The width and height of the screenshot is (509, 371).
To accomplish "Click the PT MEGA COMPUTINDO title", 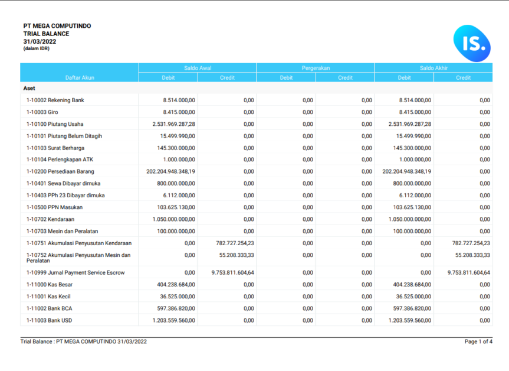I will point(57,26).
